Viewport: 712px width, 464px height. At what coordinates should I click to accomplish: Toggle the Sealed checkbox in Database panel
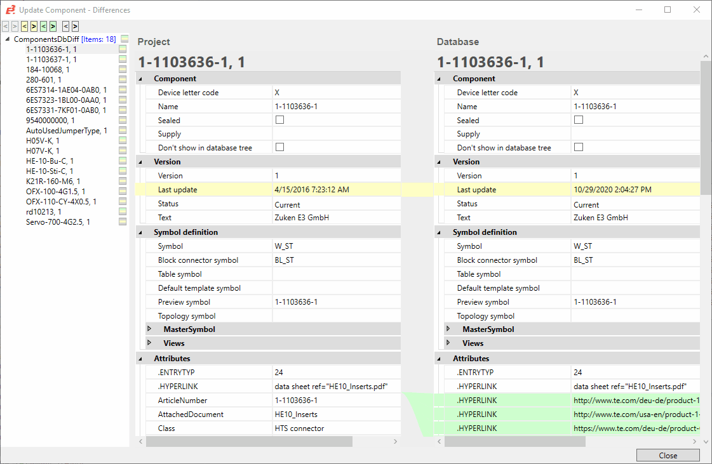coord(579,120)
